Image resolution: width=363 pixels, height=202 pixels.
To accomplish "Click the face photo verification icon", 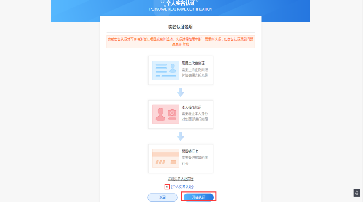I will (x=166, y=114).
